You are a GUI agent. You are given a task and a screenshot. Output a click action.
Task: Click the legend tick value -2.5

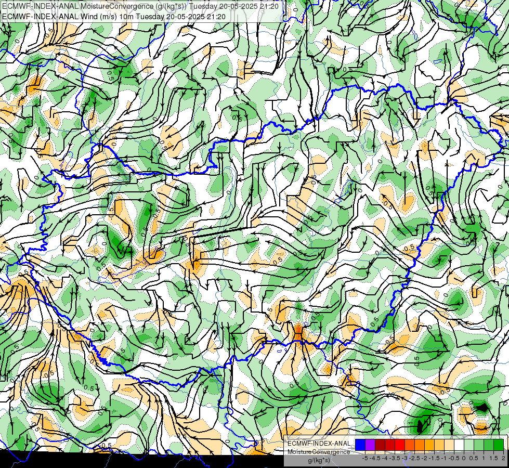tap(414, 458)
